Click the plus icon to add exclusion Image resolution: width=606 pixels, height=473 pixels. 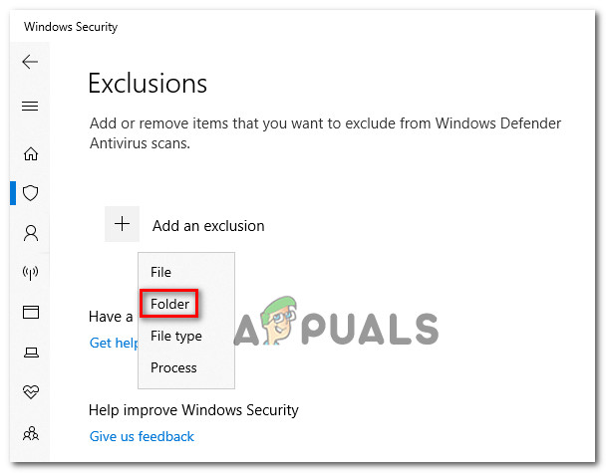coord(122,225)
